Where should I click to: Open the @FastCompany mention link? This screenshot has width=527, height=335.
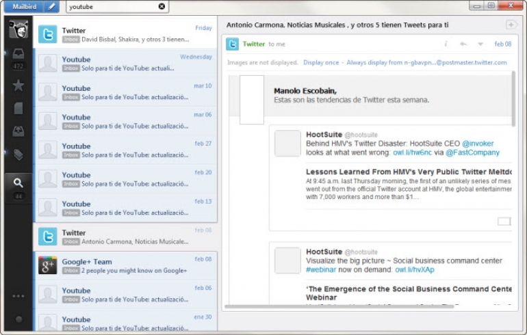[472, 152]
